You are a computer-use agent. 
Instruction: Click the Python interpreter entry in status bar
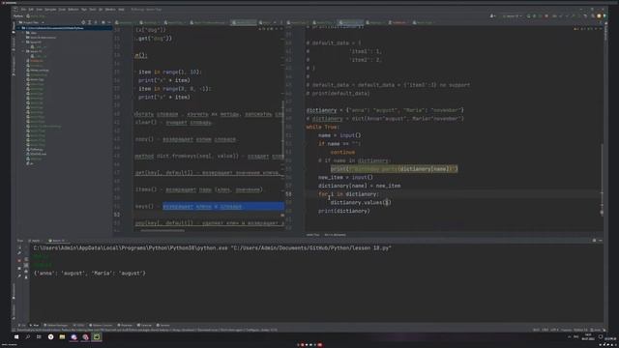click(580, 330)
